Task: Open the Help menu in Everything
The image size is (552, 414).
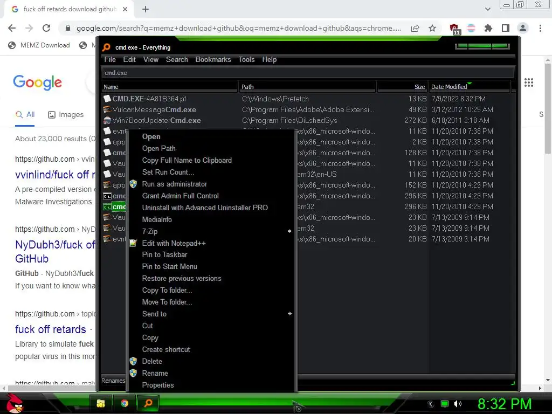Action: [270, 59]
